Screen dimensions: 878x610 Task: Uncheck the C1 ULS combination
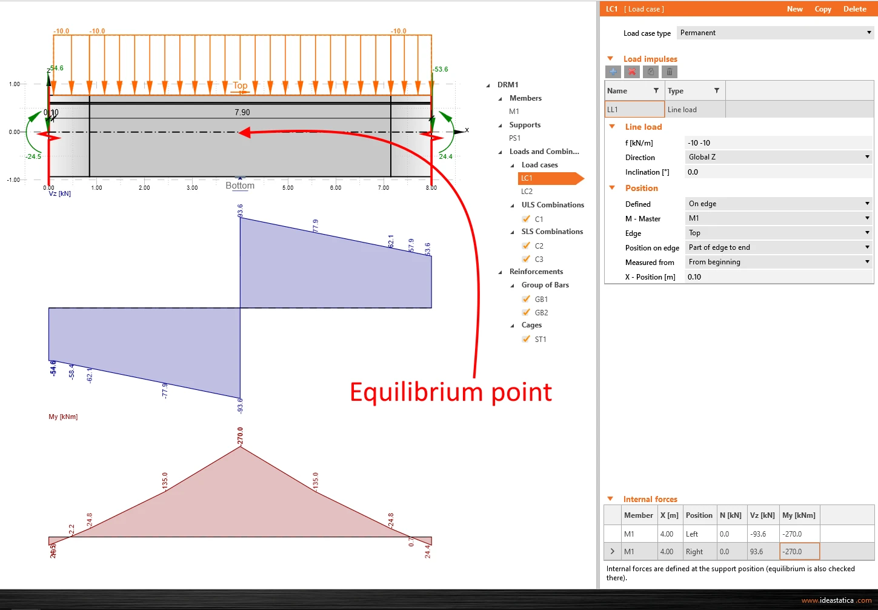point(526,219)
